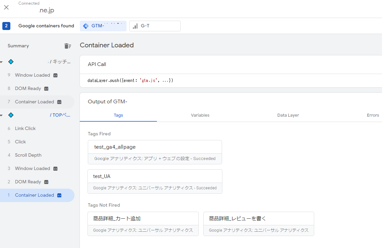The height and width of the screenshot is (248, 385).
Task: Click the code icon beside event 1 Container Loaded
Action: click(x=59, y=195)
